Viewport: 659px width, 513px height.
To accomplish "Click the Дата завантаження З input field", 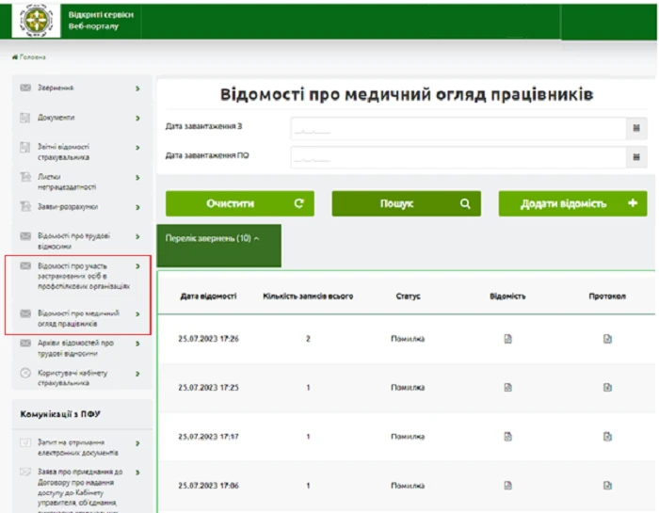I will 458,128.
